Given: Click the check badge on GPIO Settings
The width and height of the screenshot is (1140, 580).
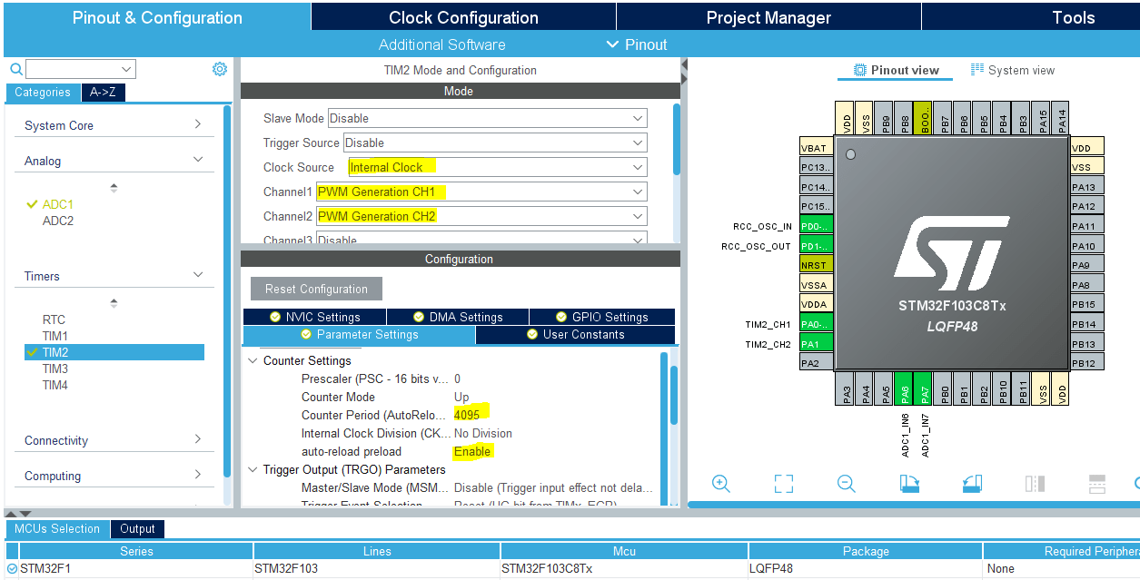Looking at the screenshot, I should [560, 316].
